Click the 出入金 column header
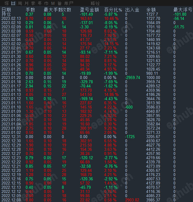This screenshot has width=193, height=202. (132, 10)
